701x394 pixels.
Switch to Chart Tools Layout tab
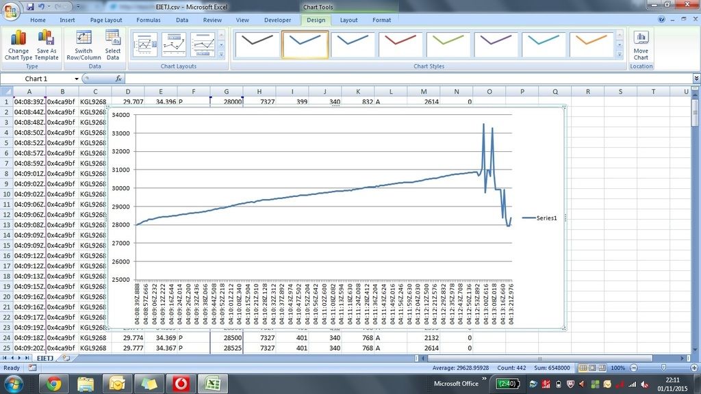[x=348, y=20]
